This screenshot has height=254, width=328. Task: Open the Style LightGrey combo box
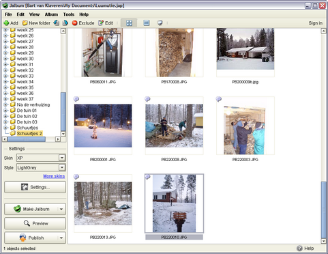point(41,167)
